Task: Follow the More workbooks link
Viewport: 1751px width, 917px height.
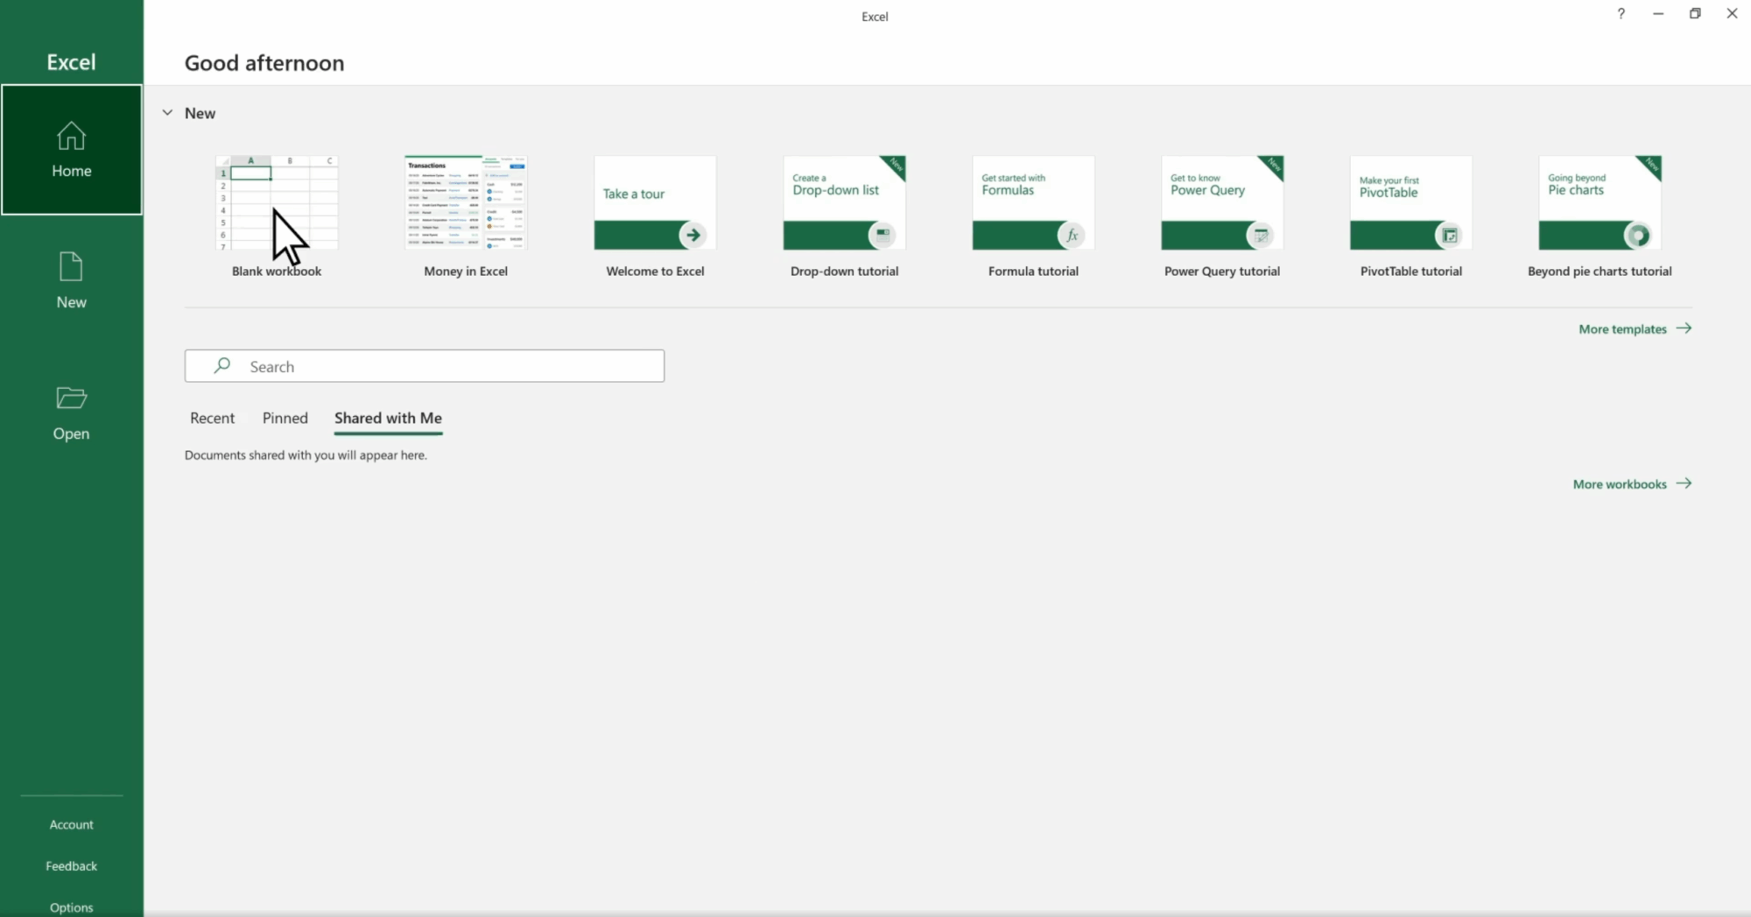Action: click(x=1632, y=484)
